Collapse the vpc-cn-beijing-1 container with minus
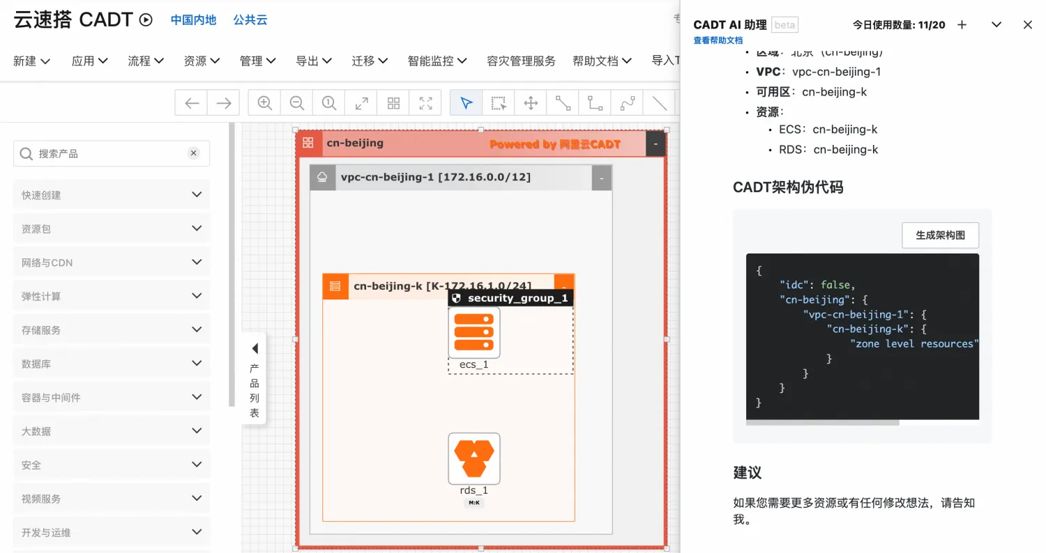This screenshot has width=1046, height=553. pyautogui.click(x=602, y=178)
